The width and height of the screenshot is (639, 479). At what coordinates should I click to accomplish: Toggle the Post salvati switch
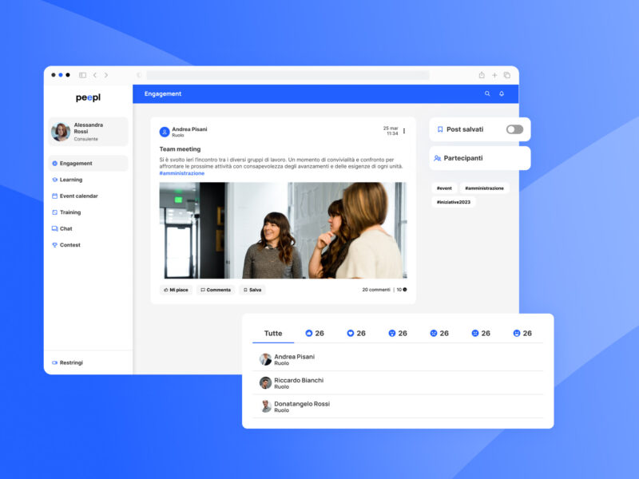514,129
